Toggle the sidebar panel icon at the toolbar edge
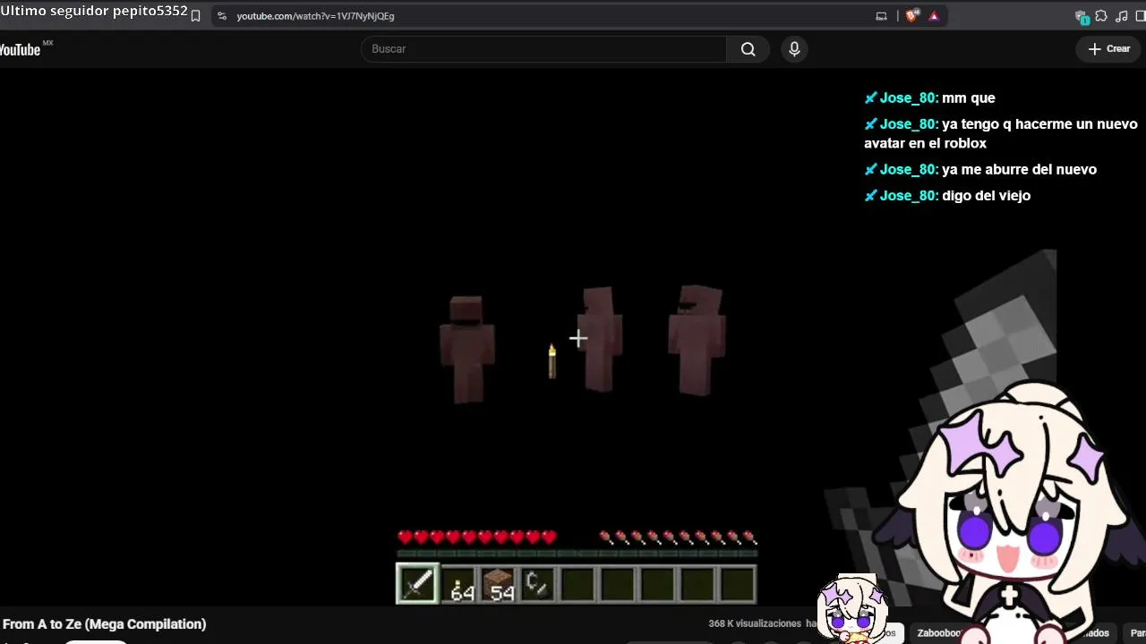 click(x=1141, y=16)
